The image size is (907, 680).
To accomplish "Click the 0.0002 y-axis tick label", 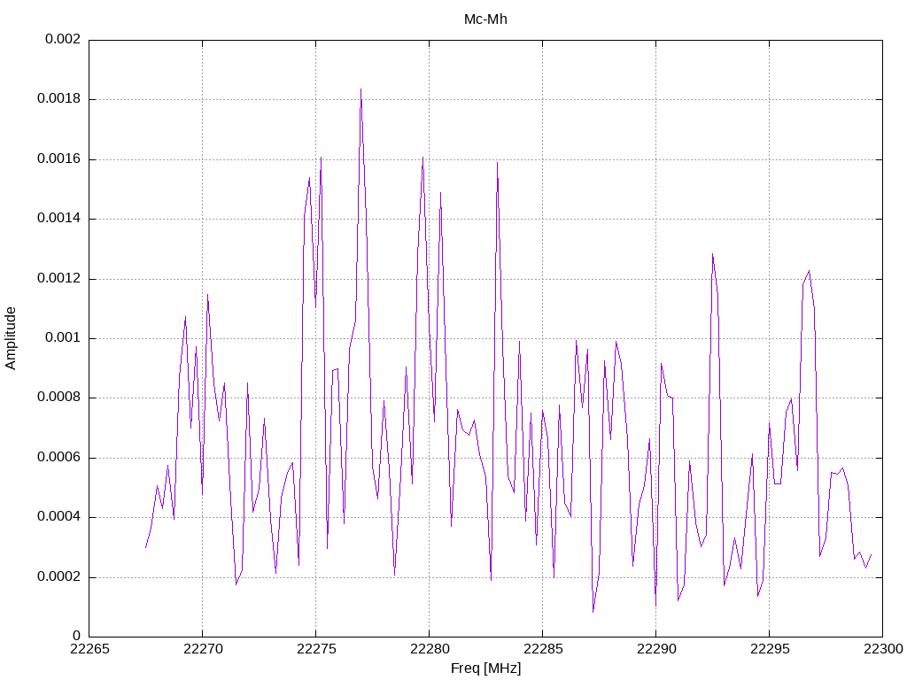I will (58, 576).
